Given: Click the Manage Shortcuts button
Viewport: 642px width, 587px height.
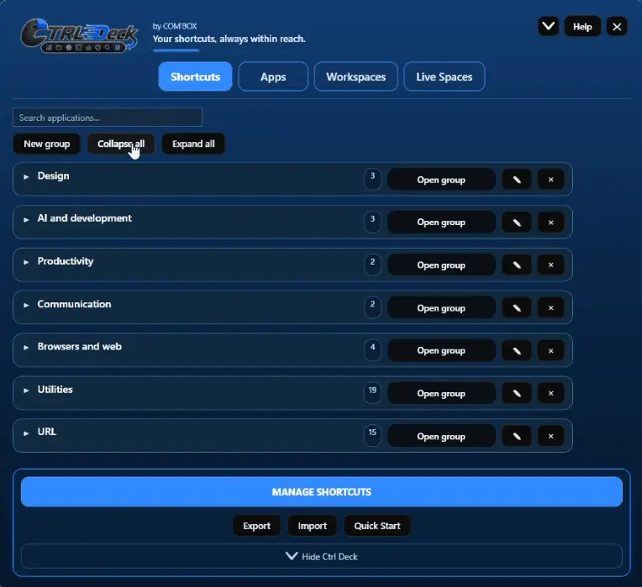Looking at the screenshot, I should click(x=321, y=492).
